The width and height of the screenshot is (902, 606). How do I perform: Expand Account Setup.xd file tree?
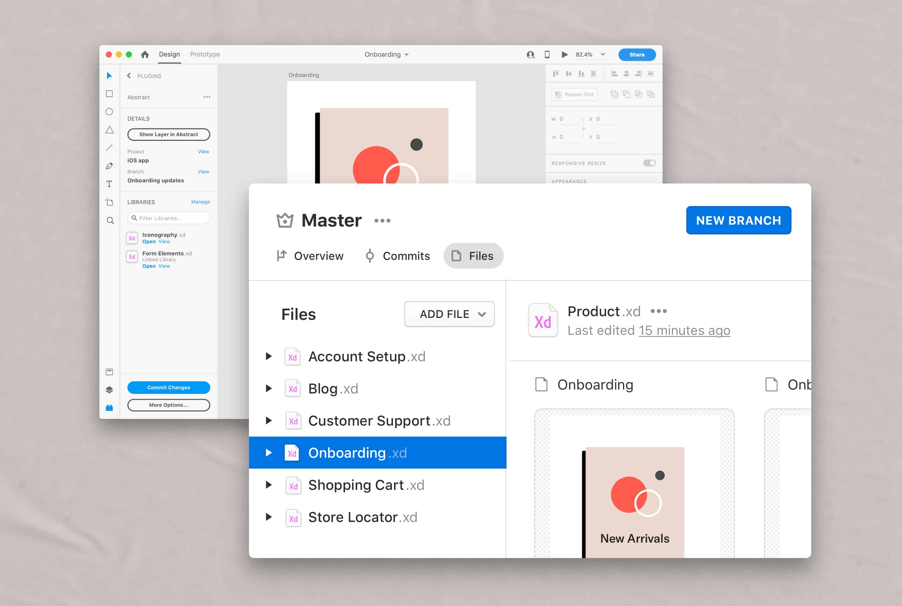[269, 356]
